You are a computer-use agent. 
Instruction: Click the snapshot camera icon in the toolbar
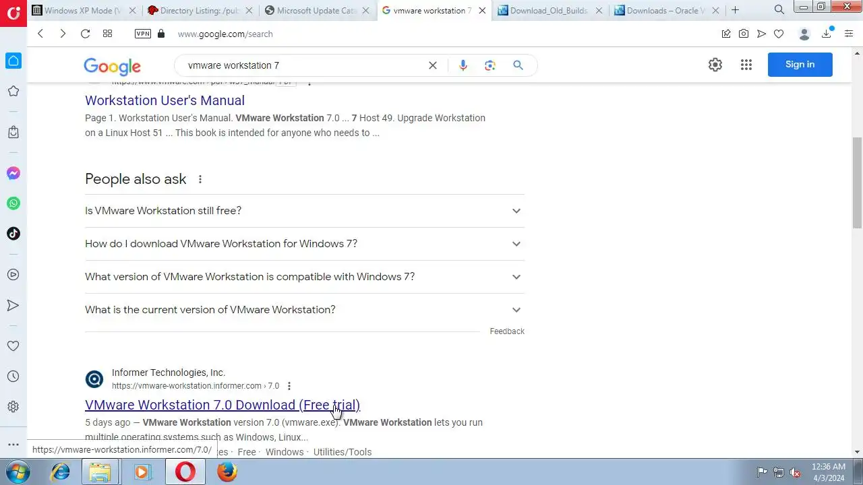[744, 34]
